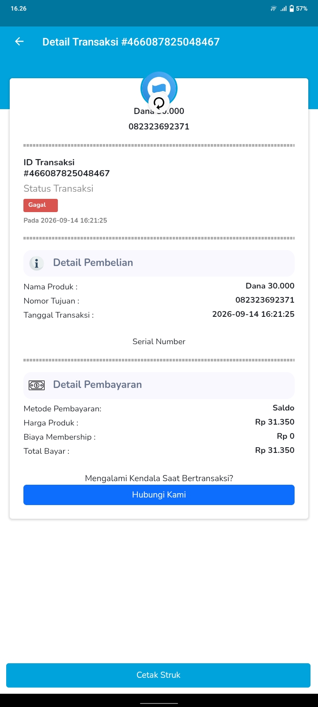Select the Detail Pembelian section header
The width and height of the screenshot is (318, 707).
coord(159,263)
